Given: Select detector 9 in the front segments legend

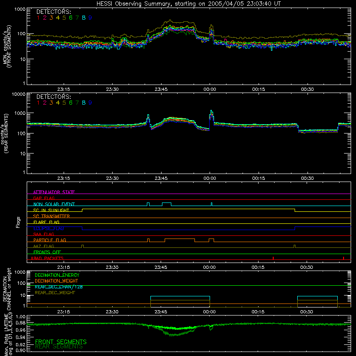Looking at the screenshot, I should pos(90,18).
